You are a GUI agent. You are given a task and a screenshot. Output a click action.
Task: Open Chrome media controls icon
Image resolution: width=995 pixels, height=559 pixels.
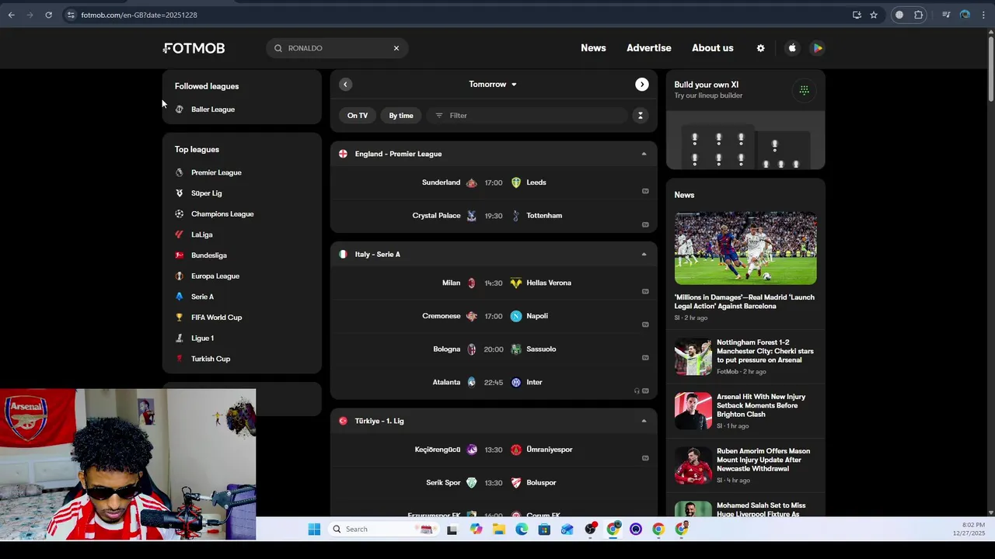pyautogui.click(x=946, y=15)
